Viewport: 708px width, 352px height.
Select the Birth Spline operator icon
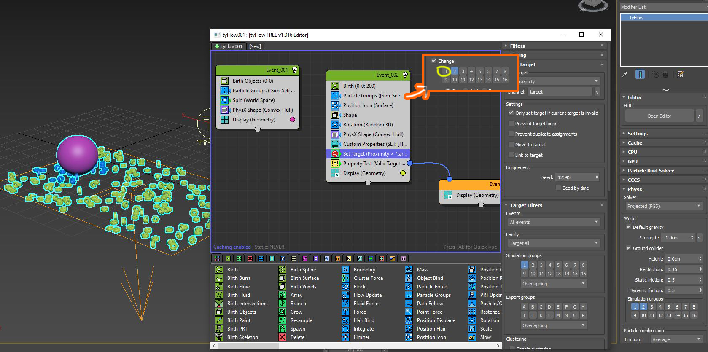click(282, 270)
